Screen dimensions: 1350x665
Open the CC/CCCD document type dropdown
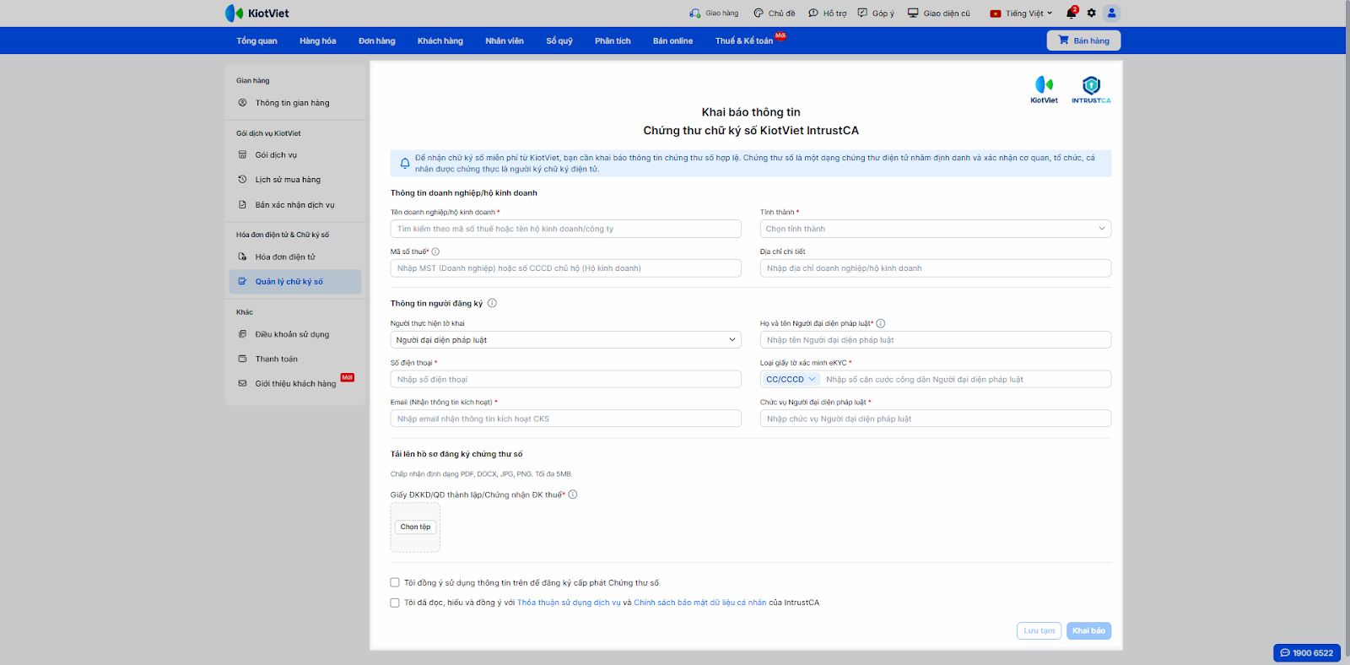pyautogui.click(x=791, y=380)
